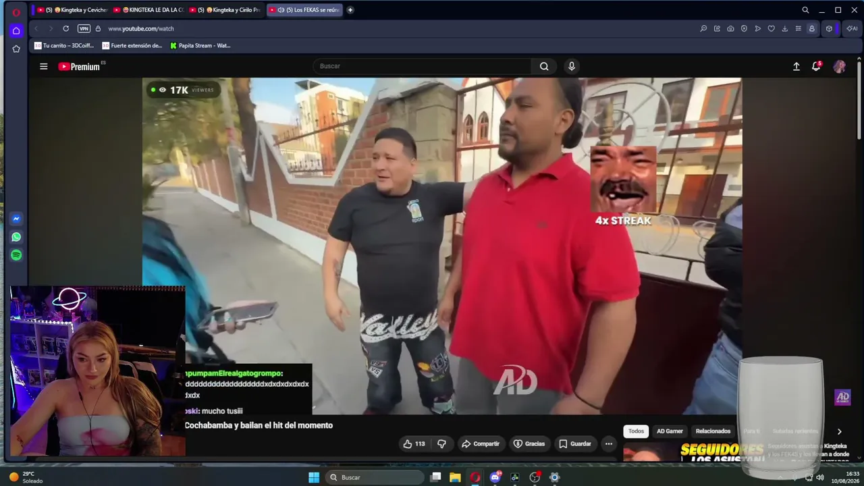
Task: Open a new browser tab with the plus button
Action: point(350,10)
